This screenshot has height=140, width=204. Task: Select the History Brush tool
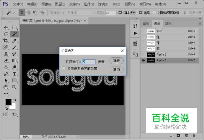pyautogui.click(x=14, y=54)
